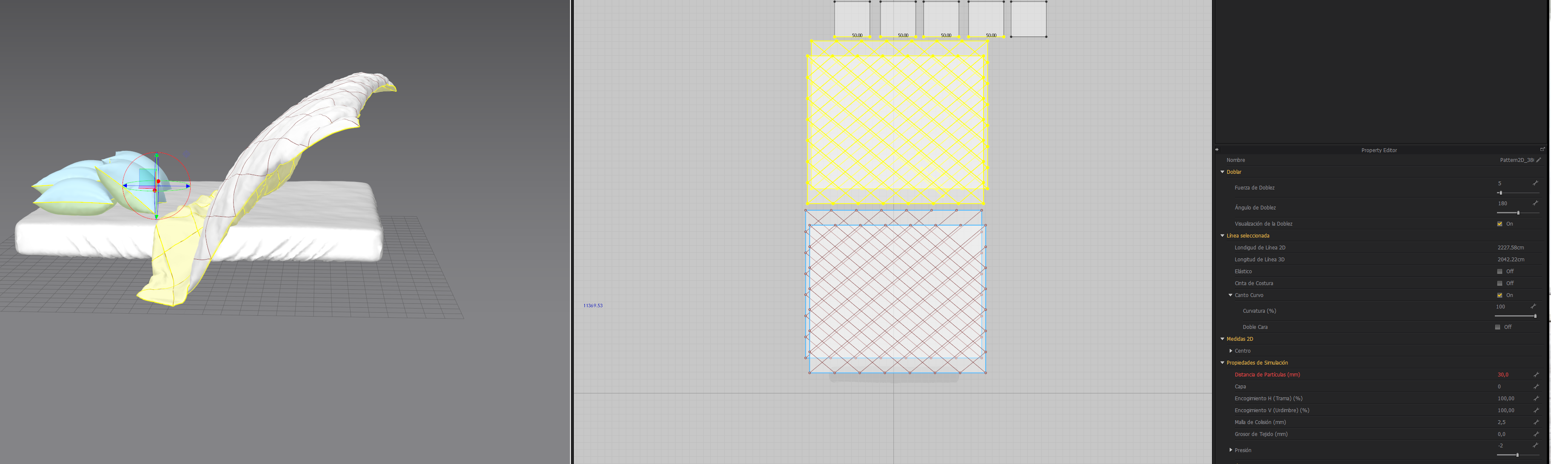Expand the Centro subsection
Image resolution: width=1551 pixels, height=464 pixels.
(x=1231, y=351)
